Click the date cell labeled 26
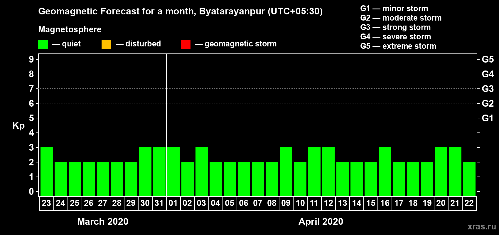The image size is (499, 235). [x=89, y=203]
